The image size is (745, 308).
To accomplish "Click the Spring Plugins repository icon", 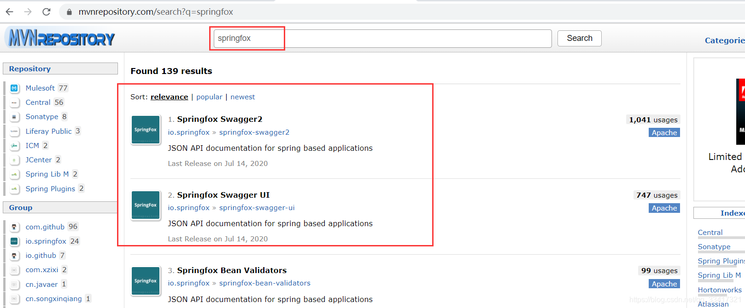I will pyautogui.click(x=14, y=189).
